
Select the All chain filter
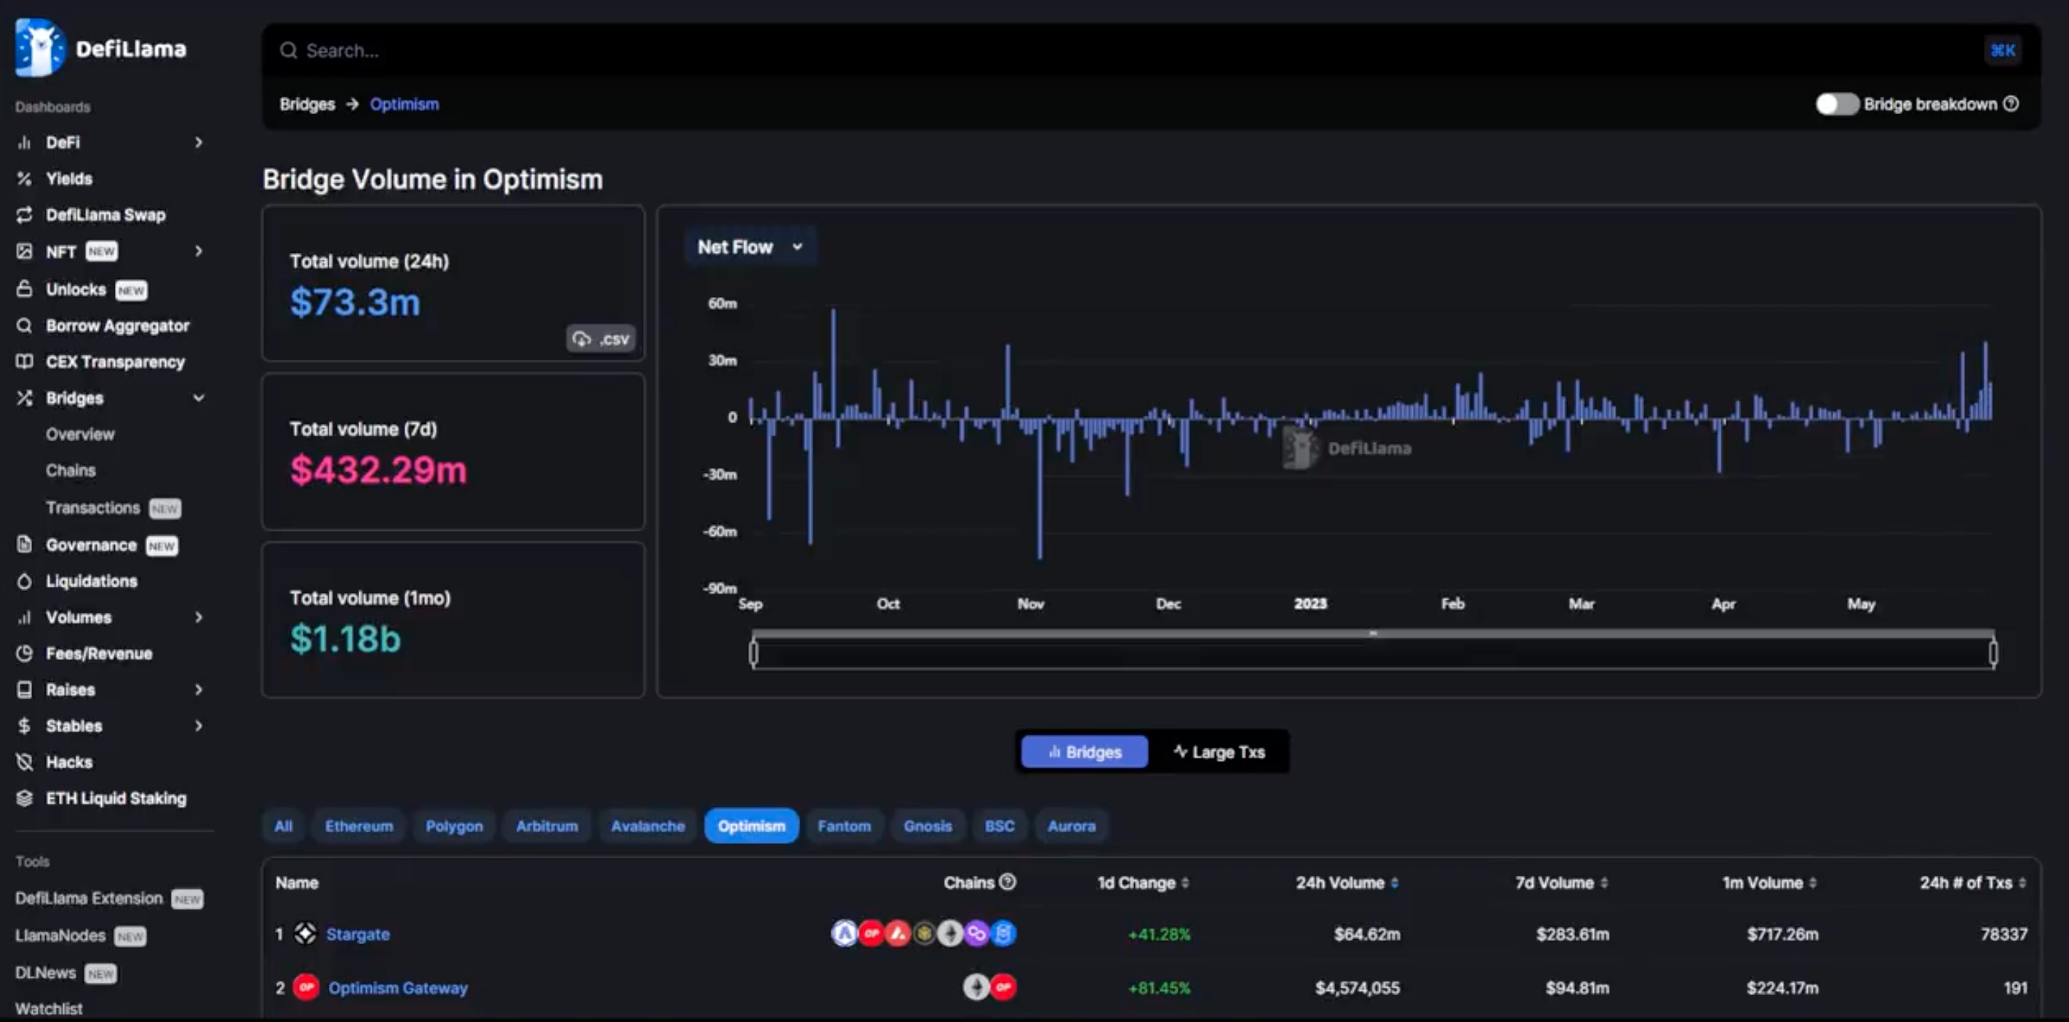[x=283, y=826]
